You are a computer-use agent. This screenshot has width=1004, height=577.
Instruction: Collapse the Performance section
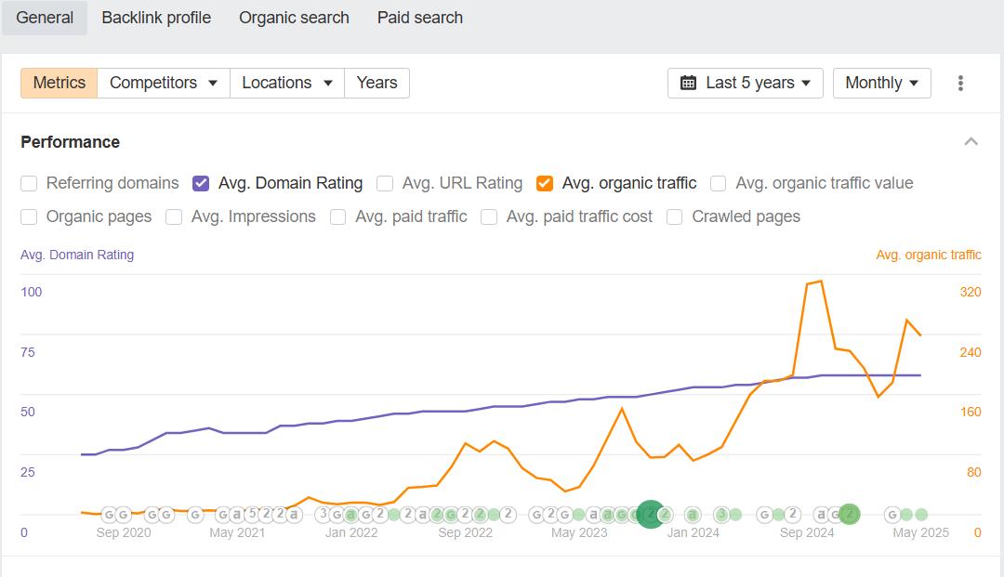tap(971, 142)
